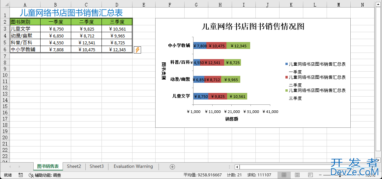Select chart title 儿童网络书店图书销售情况图
Image resolution: width=382 pixels, height=179 pixels.
pos(253,26)
